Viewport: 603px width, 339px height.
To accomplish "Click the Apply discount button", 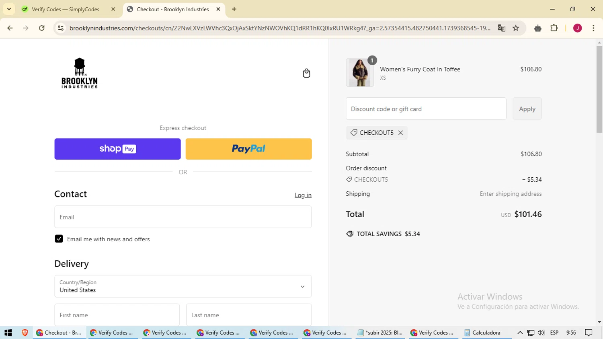I will pyautogui.click(x=527, y=109).
